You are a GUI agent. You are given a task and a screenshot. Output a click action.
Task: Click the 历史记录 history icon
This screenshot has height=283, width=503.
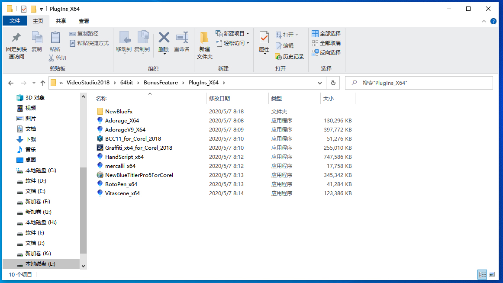coord(278,57)
